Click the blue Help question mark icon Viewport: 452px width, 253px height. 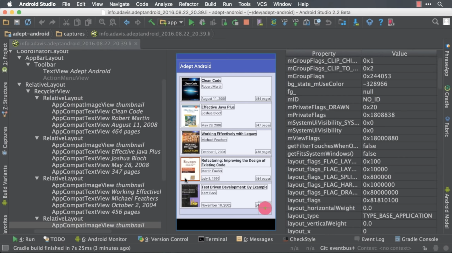click(x=381, y=22)
